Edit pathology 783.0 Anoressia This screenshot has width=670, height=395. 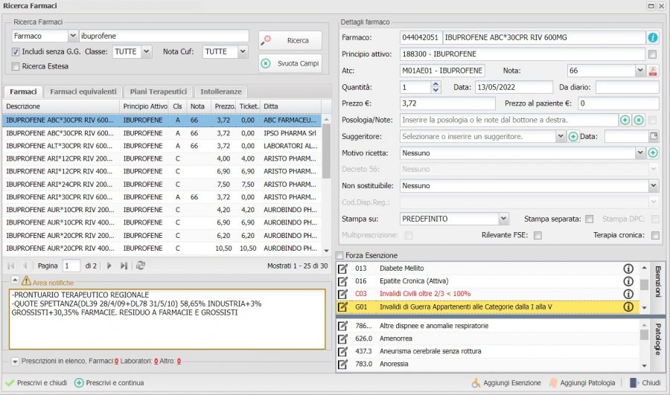342,365
